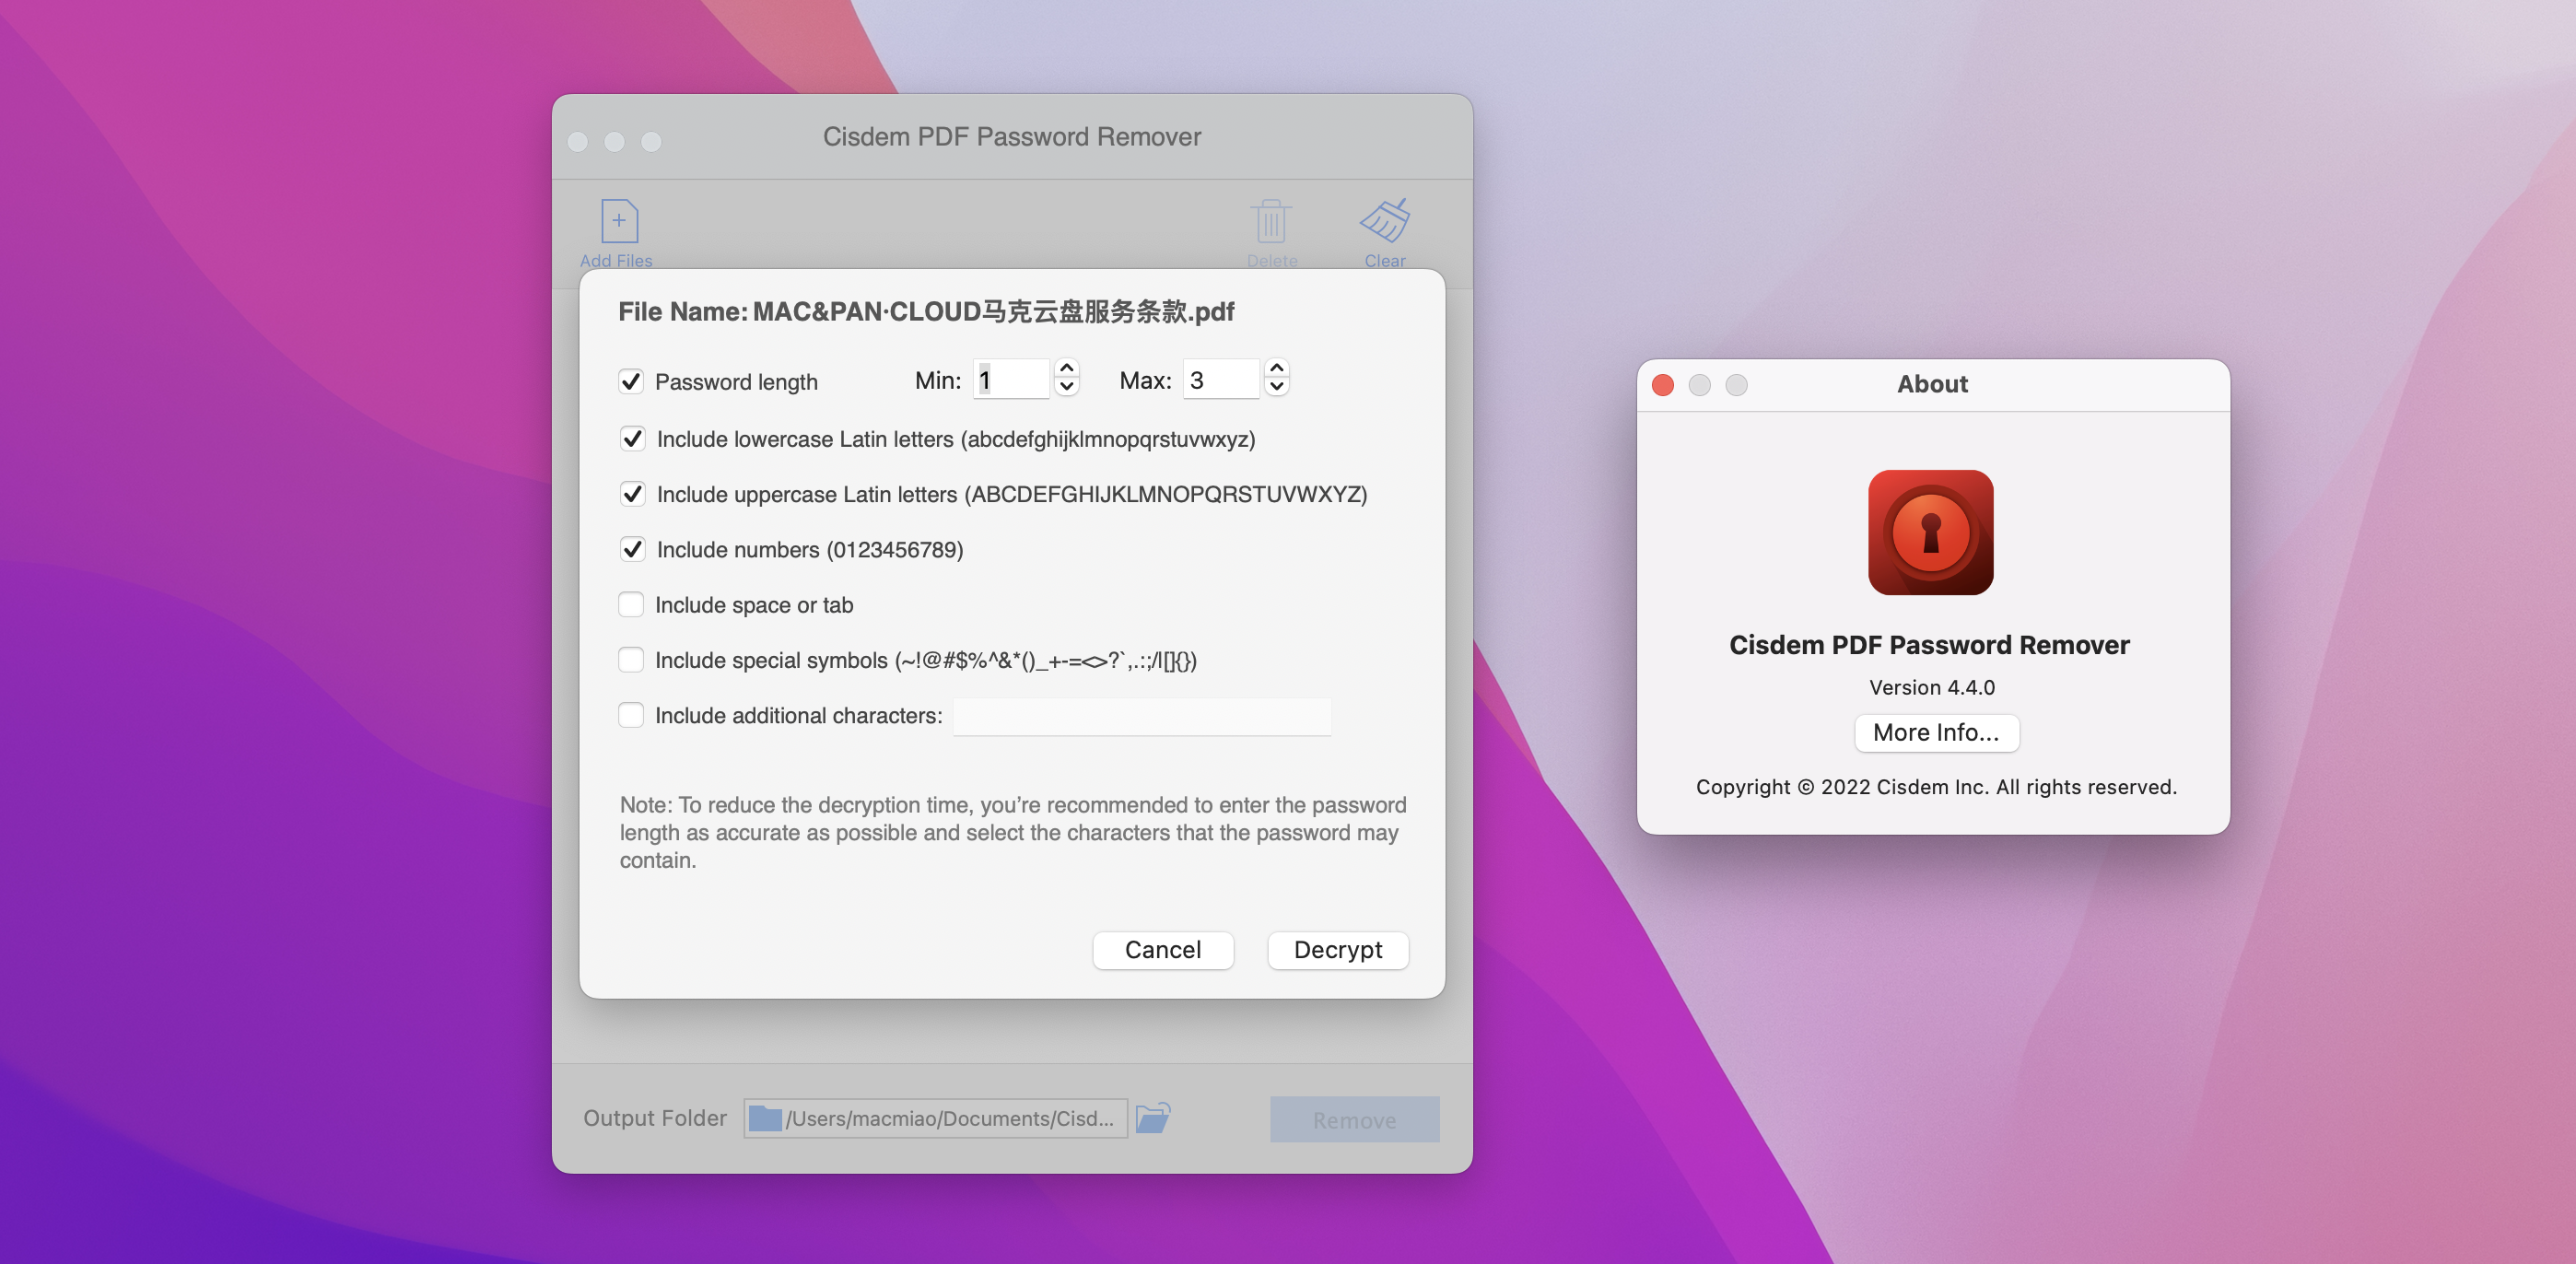This screenshot has width=2576, height=1264.
Task: Click the Cancel button
Action: coord(1162,949)
